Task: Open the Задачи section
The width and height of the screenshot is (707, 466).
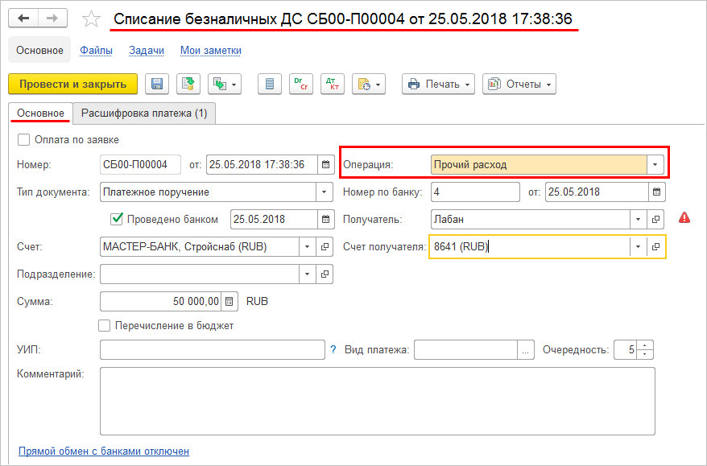Action: click(147, 50)
